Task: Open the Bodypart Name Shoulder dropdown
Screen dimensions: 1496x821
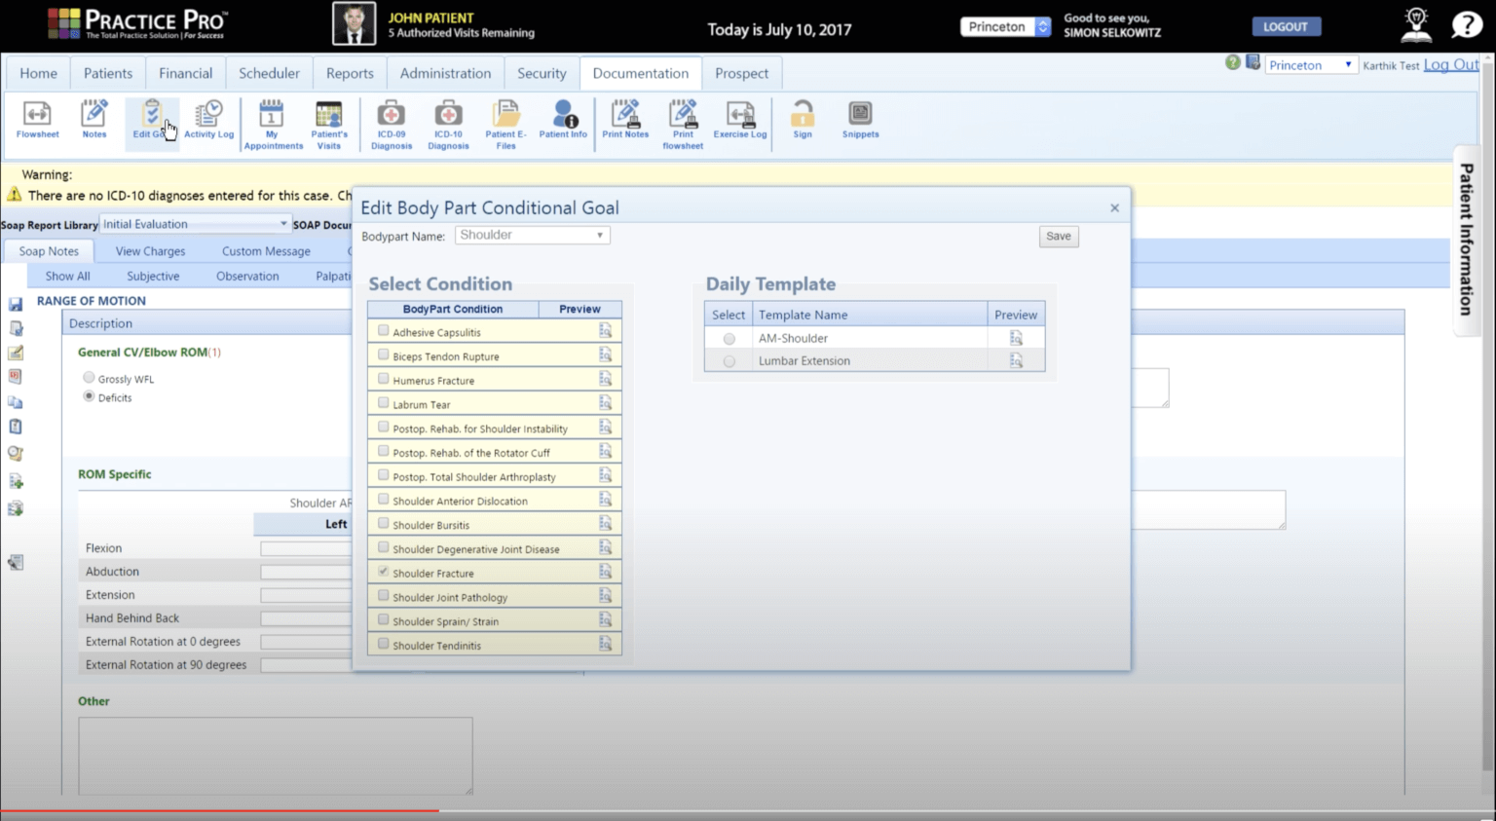Action: coord(533,235)
